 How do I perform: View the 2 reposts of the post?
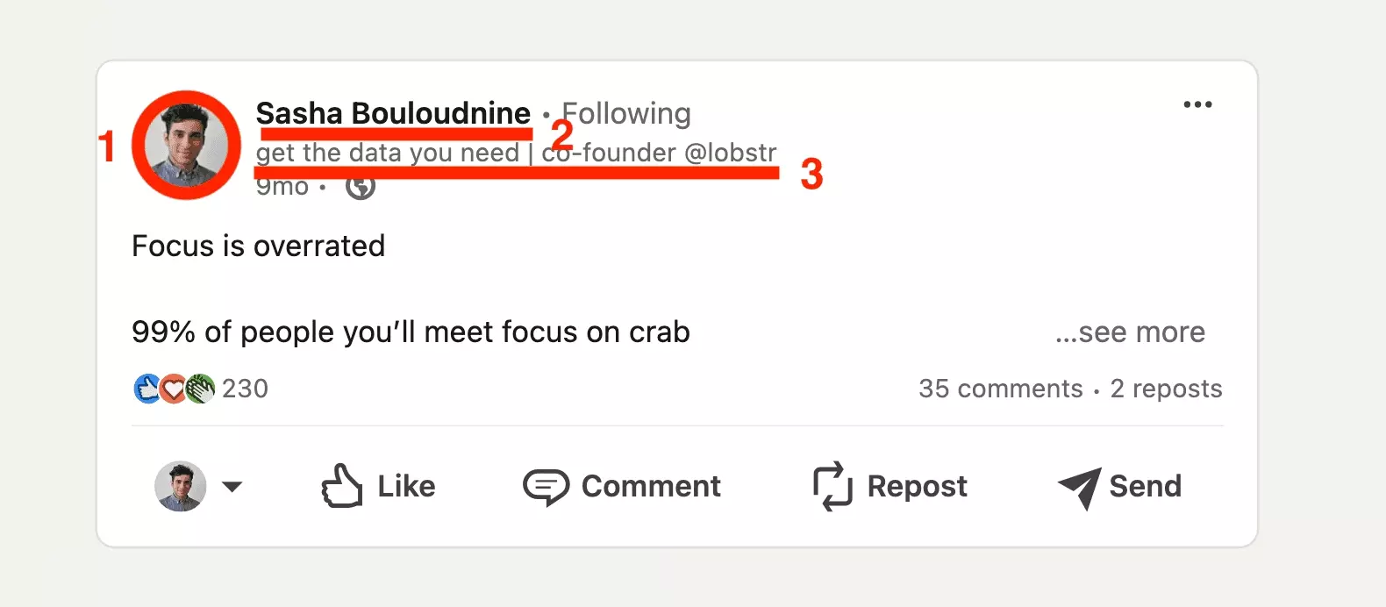click(x=1166, y=389)
